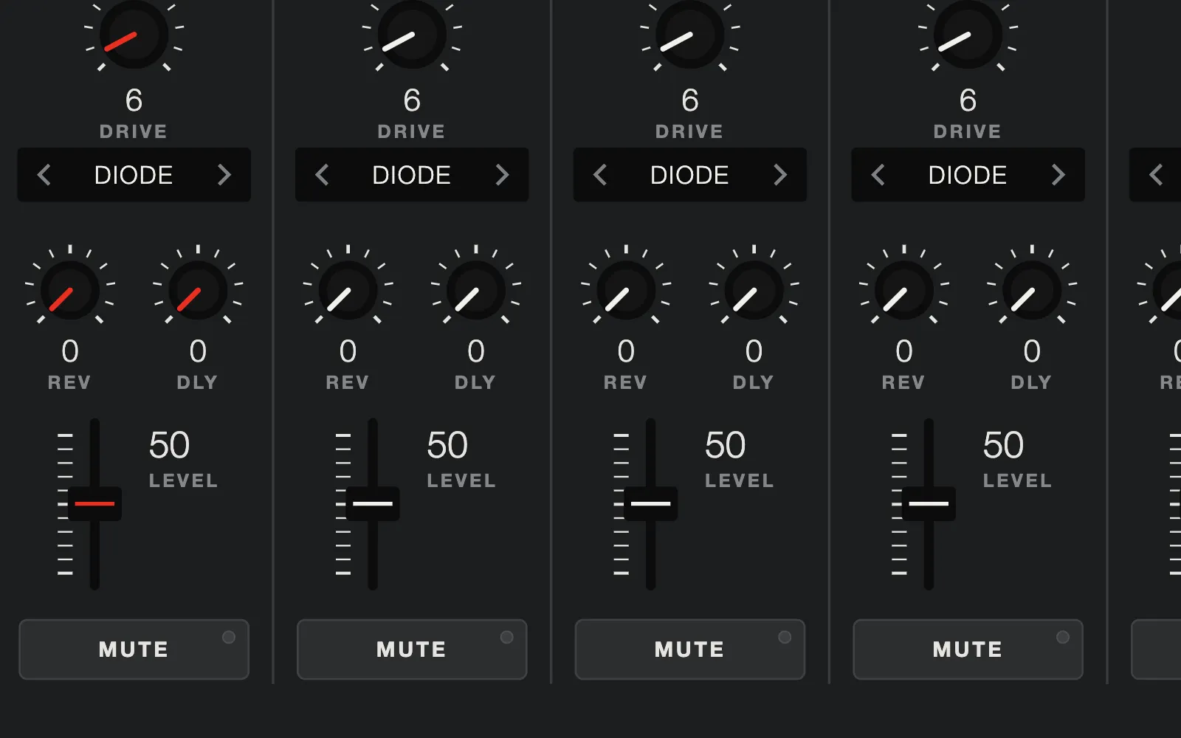Viewport: 1181px width, 738px height.
Task: Select previous drive type in fifth channel
Action: click(x=1156, y=175)
